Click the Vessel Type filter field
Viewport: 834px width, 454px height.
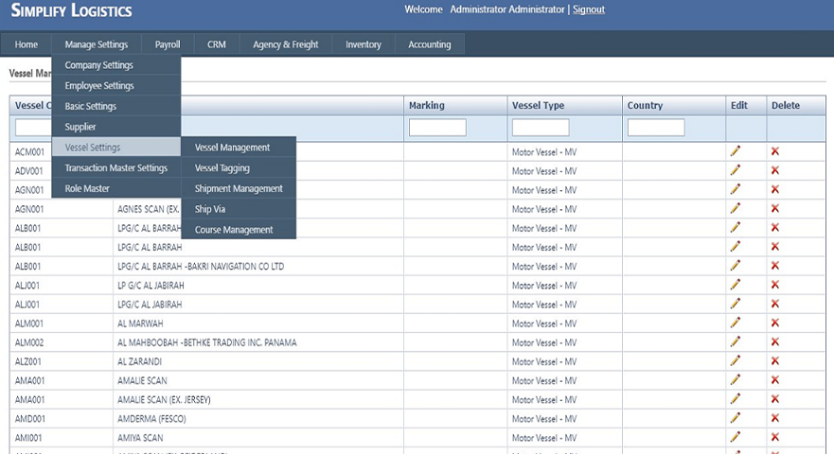pos(541,128)
